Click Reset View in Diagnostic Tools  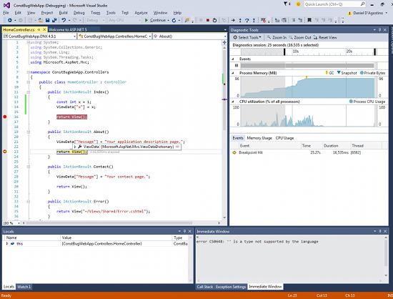325,37
